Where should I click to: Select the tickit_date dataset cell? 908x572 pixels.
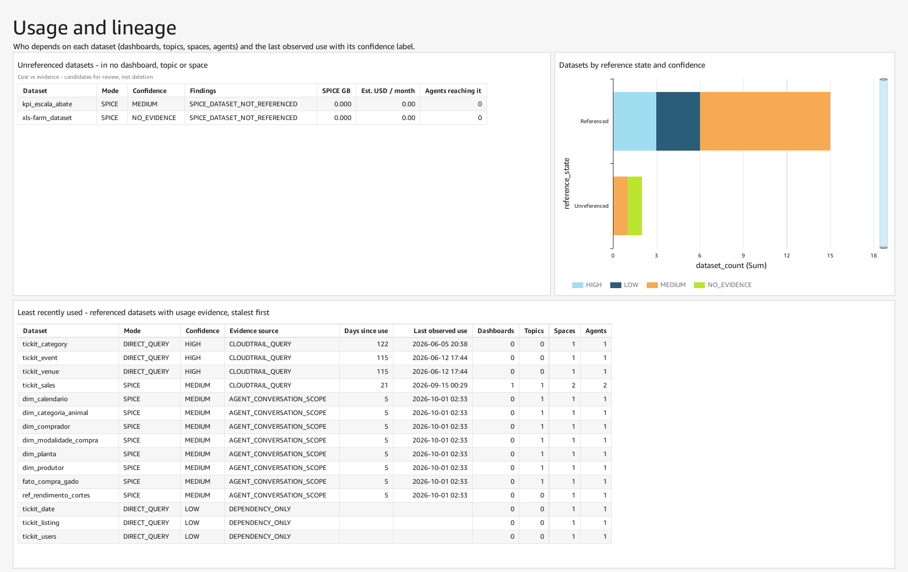click(x=68, y=509)
